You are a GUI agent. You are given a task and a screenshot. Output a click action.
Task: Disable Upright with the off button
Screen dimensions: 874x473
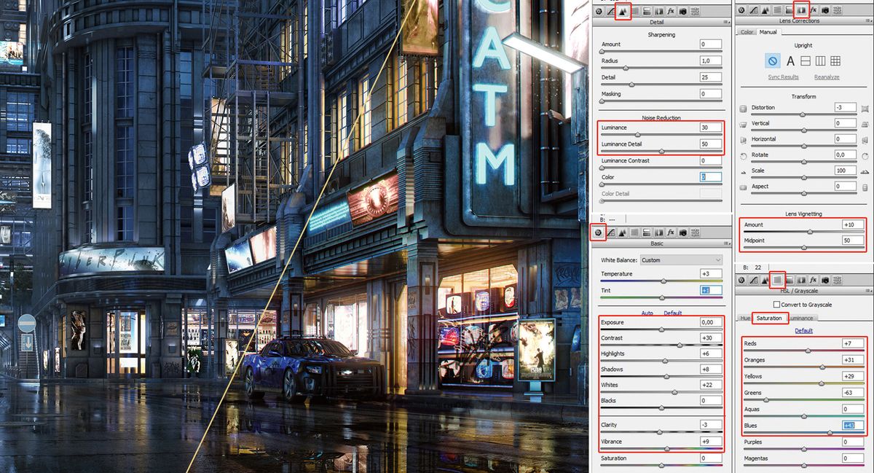(772, 61)
